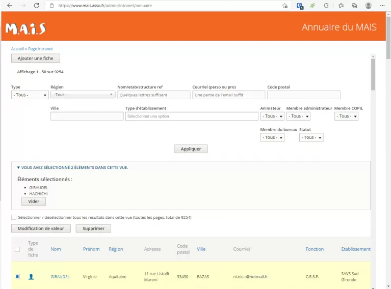The height and width of the screenshot is (289, 391).
Task: Click the ni.nie.r@hotmail.fr email cell
Action: [x=250, y=277]
